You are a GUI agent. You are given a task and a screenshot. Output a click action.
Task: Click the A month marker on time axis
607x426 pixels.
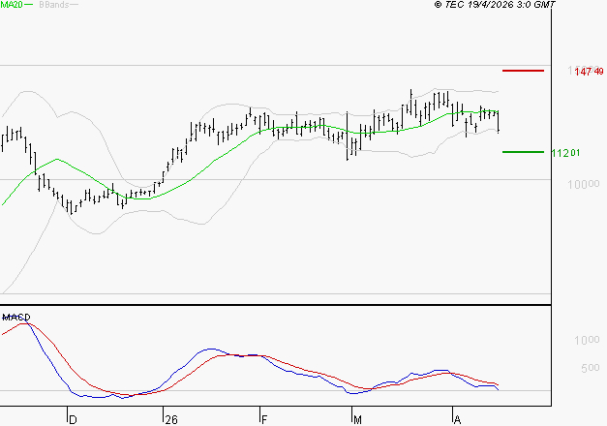(458, 420)
